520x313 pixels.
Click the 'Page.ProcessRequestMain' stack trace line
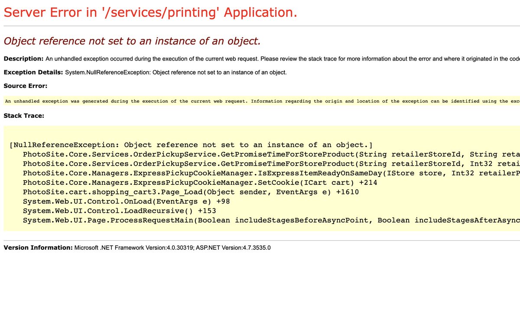[x=269, y=220]
